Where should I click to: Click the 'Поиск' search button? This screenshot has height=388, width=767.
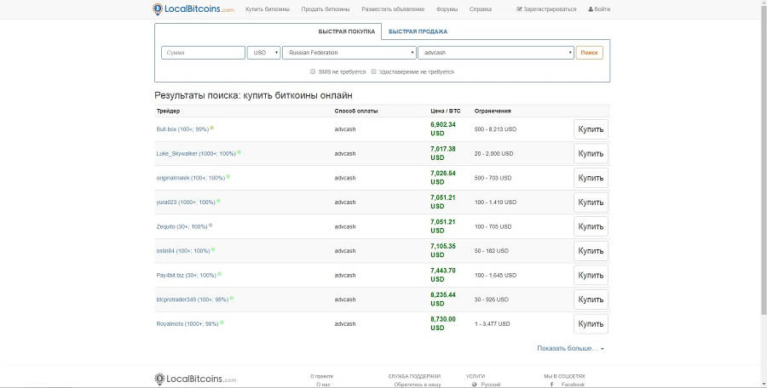tap(590, 53)
